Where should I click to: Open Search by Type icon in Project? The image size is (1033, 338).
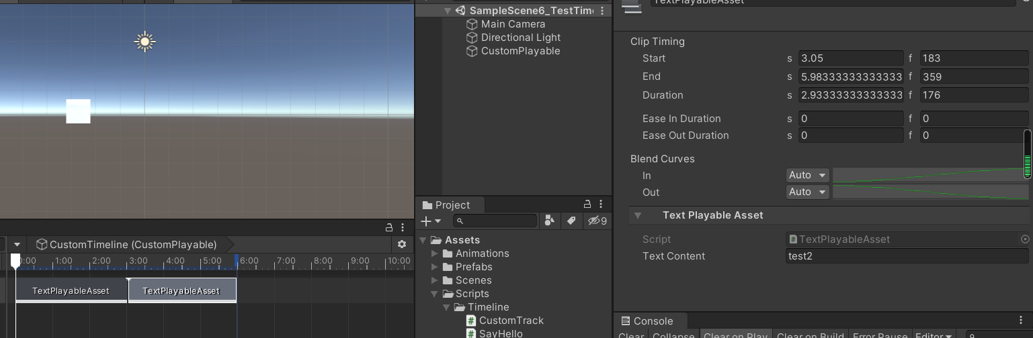point(550,221)
